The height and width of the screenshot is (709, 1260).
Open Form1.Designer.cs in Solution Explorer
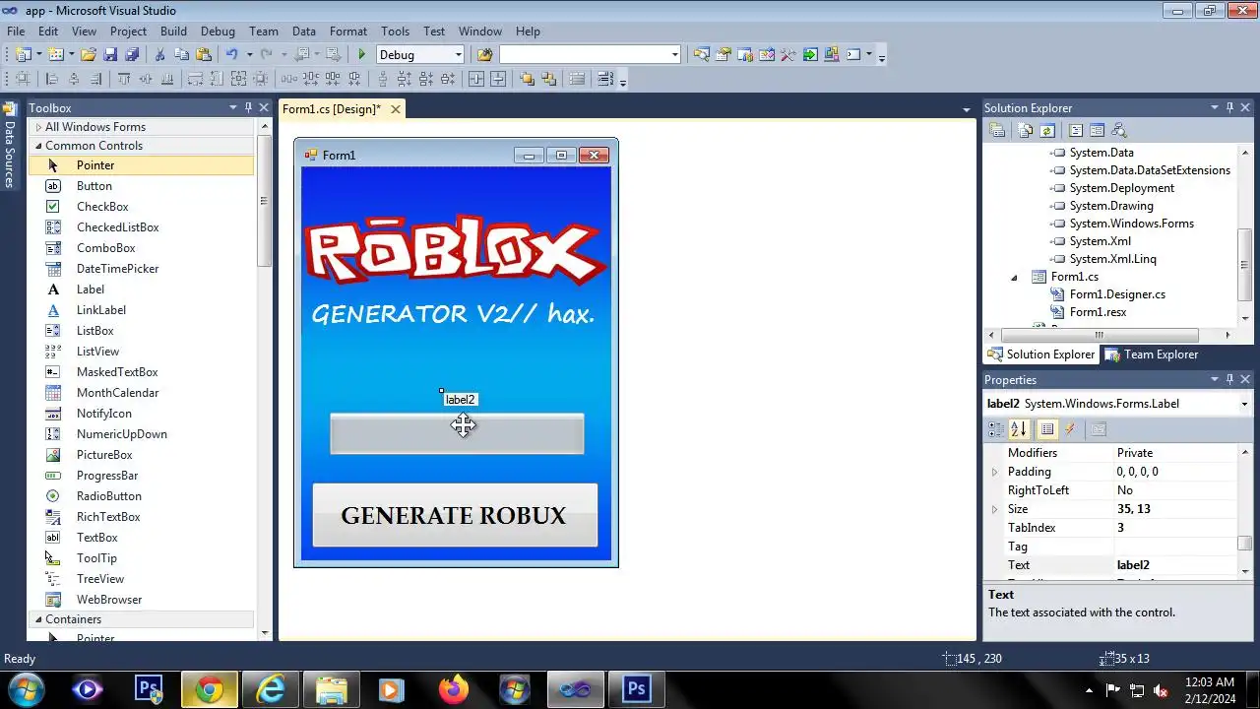click(x=1117, y=294)
